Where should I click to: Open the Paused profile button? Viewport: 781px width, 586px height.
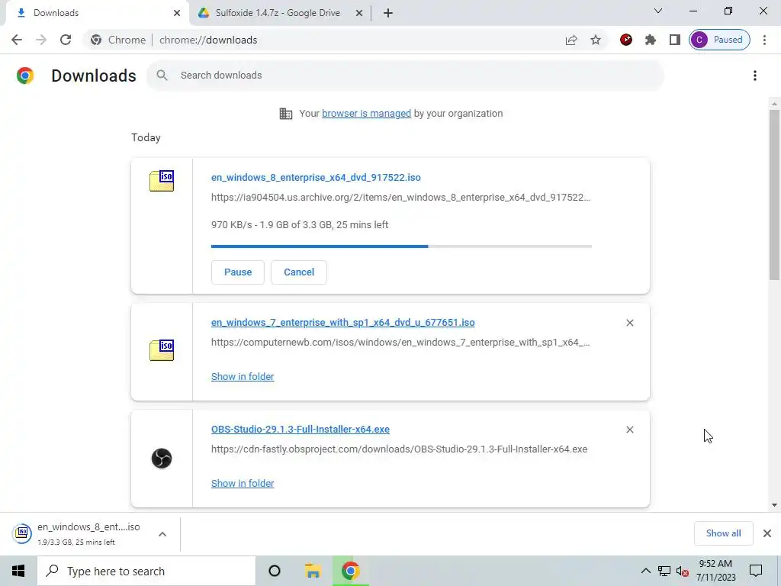pos(719,40)
